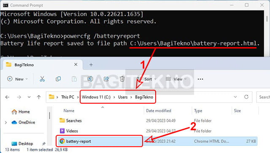
Task: Expand the OneDrive tree node
Action: coord(6,123)
